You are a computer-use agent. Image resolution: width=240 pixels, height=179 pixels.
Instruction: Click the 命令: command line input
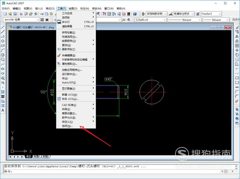click(x=112, y=172)
